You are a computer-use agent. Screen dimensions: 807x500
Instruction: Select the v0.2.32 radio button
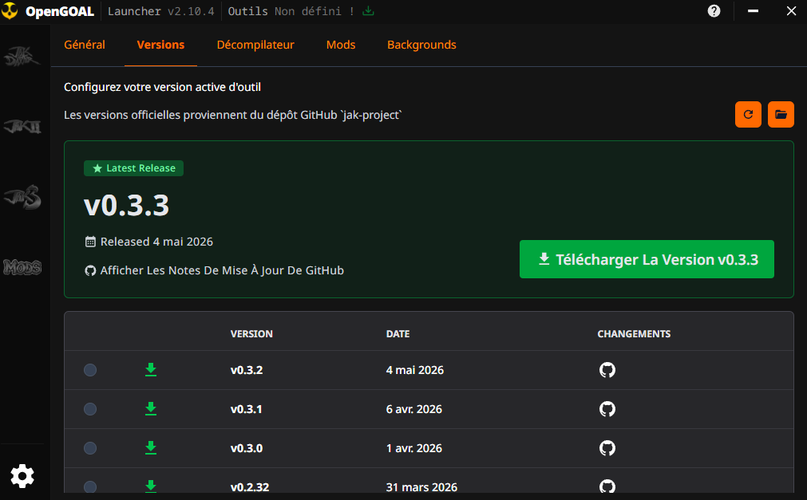pyautogui.click(x=90, y=486)
